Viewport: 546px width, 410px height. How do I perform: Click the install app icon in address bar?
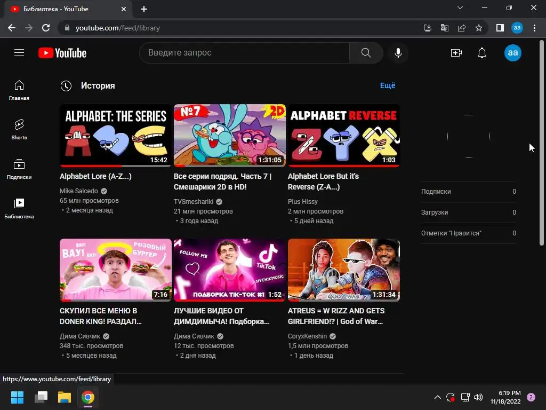427,28
